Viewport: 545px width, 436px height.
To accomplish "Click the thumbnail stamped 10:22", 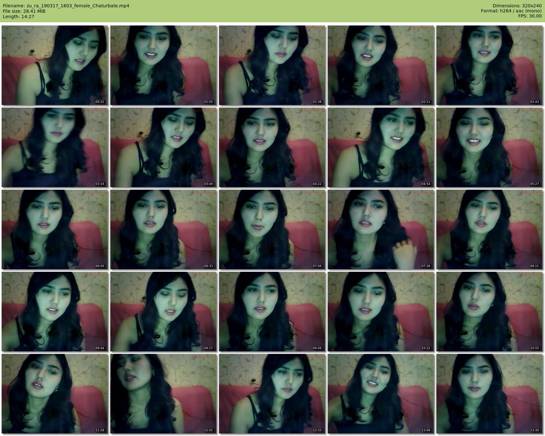I will click(381, 312).
